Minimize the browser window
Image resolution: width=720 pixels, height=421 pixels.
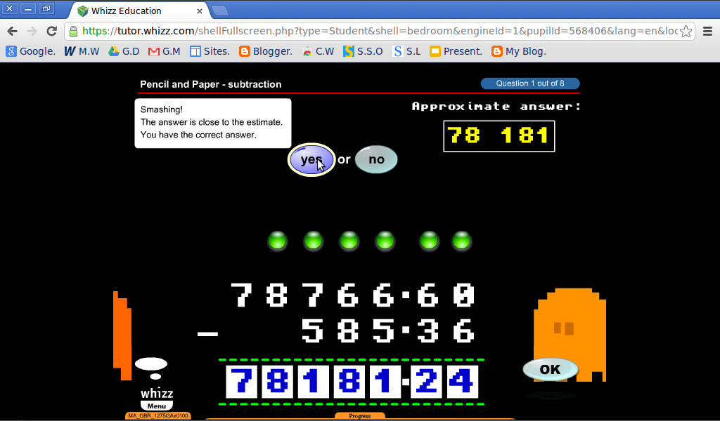[x=28, y=8]
